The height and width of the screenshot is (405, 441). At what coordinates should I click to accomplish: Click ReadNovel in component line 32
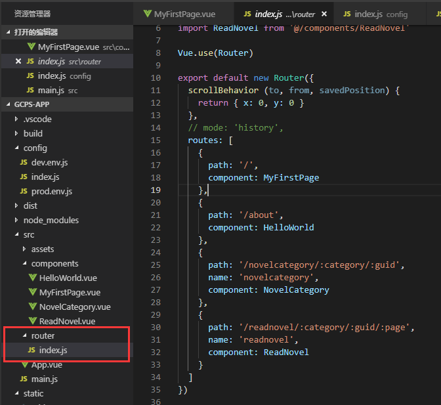[286, 352]
